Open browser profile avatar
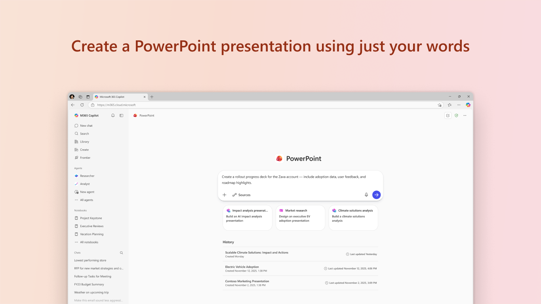 click(72, 97)
